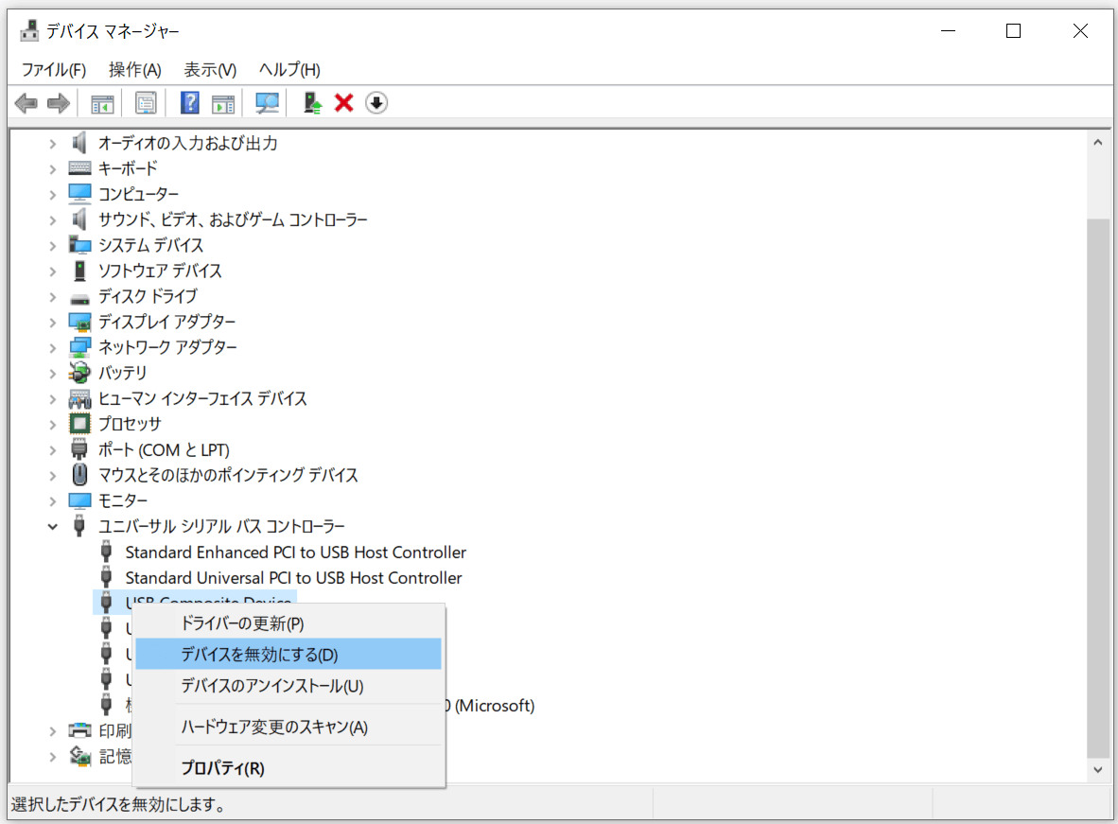Expand ヒューマン インターフェイス デバイス category
This screenshot has width=1118, height=824.
pos(52,399)
